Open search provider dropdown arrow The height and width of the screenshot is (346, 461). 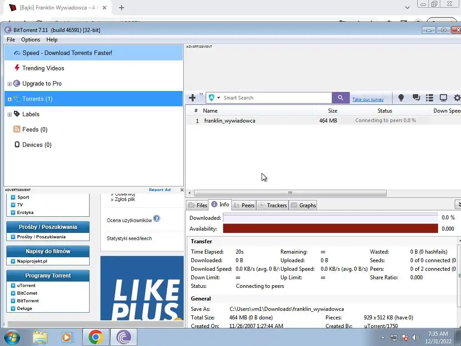coord(218,98)
